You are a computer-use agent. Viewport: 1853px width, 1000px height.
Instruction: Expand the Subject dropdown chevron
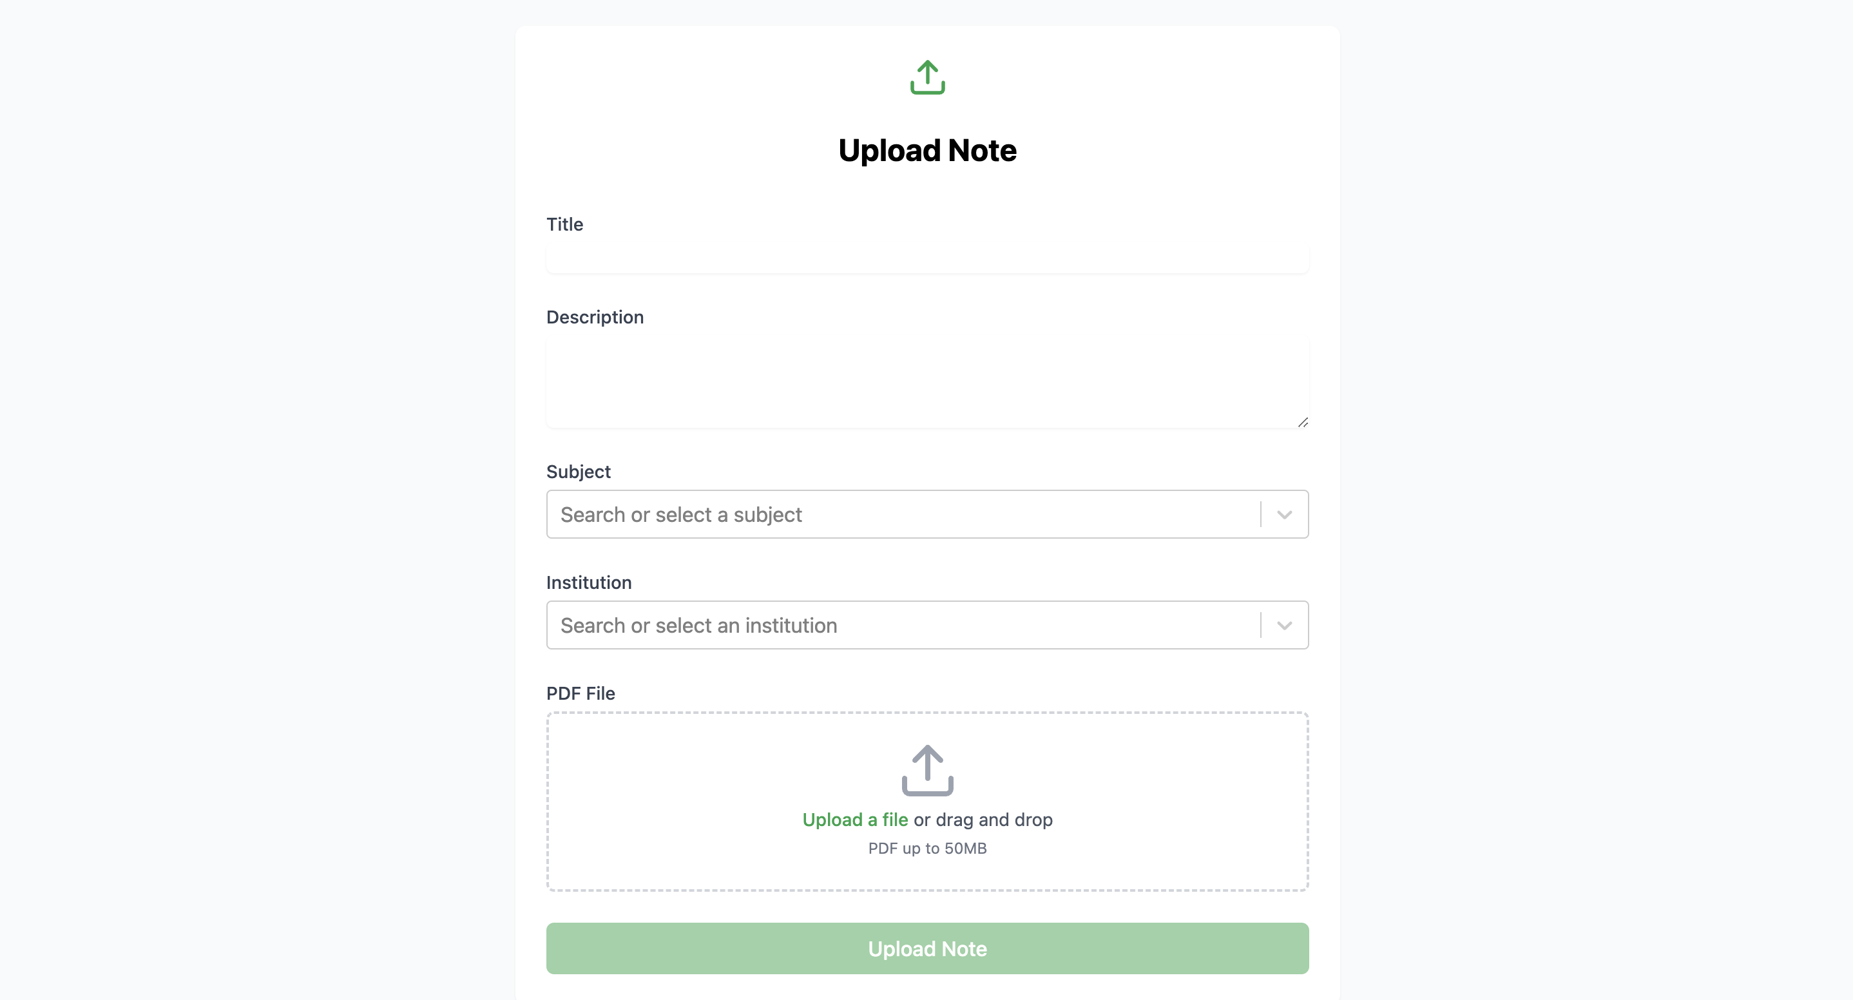(x=1284, y=514)
